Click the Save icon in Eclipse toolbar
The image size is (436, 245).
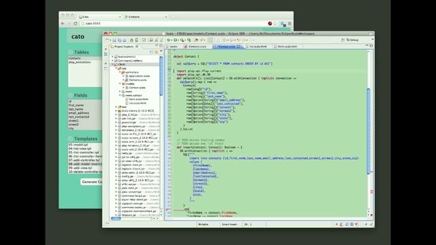(x=114, y=40)
